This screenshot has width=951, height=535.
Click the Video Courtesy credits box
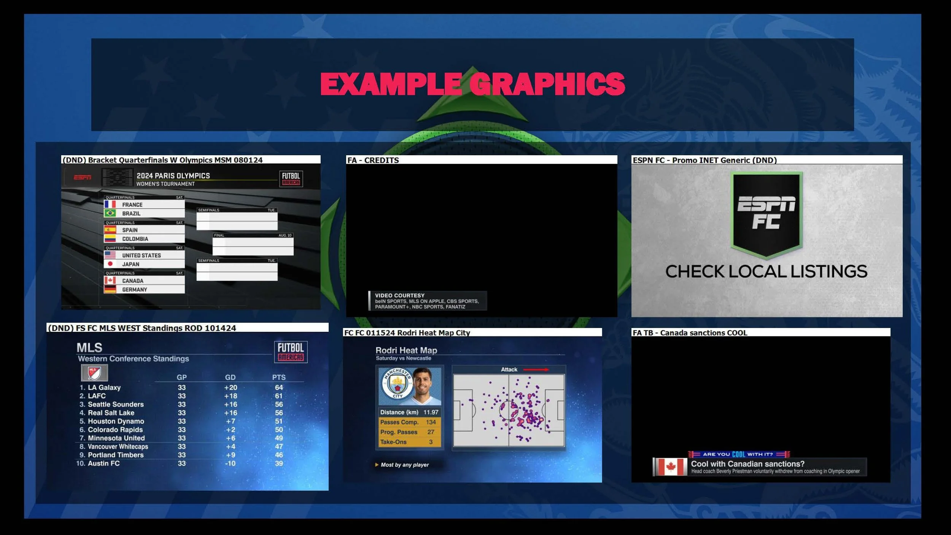tap(427, 301)
